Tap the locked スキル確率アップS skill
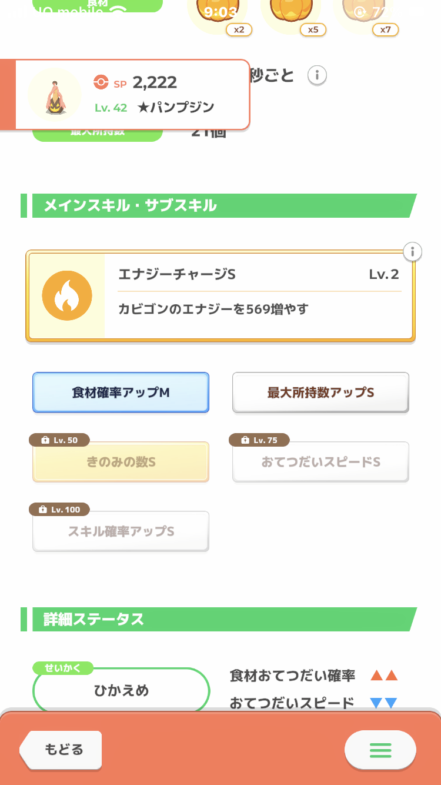This screenshot has height=785, width=441. pos(121,532)
